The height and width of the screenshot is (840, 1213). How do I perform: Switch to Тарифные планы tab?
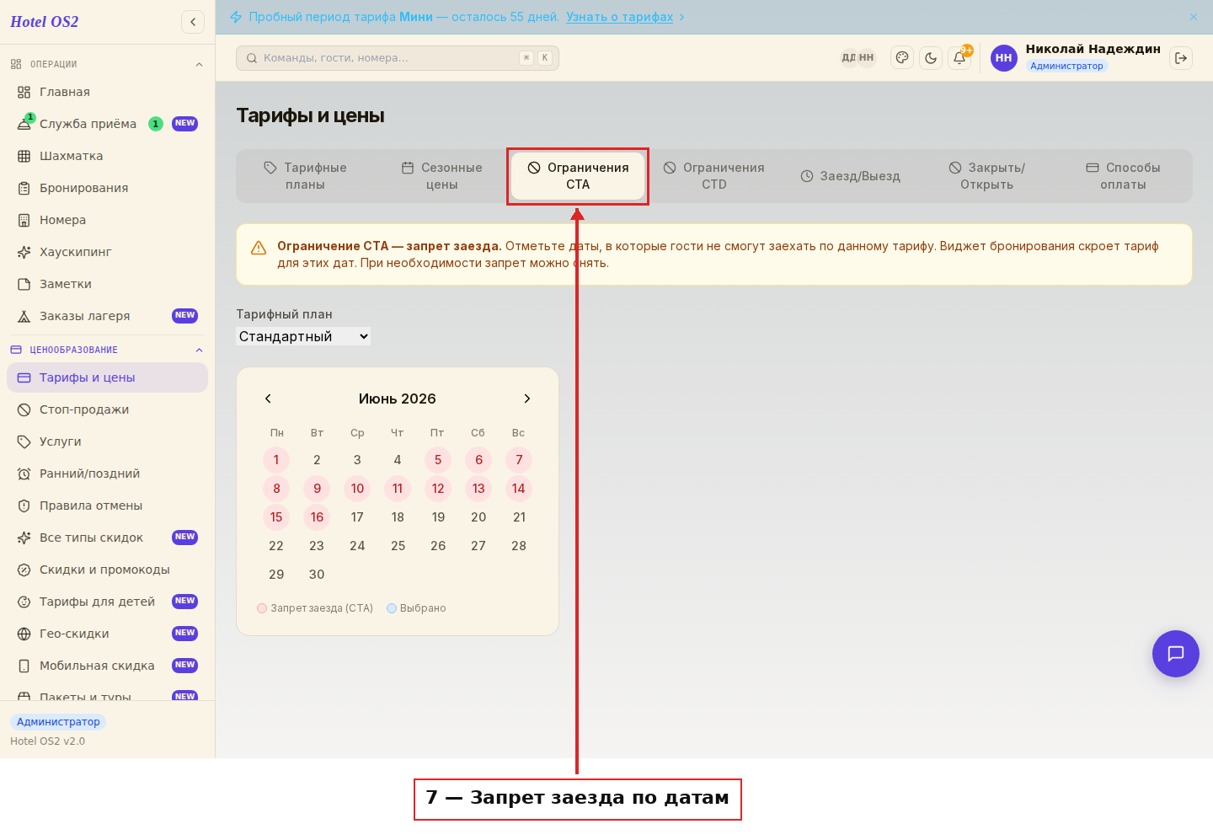point(305,176)
